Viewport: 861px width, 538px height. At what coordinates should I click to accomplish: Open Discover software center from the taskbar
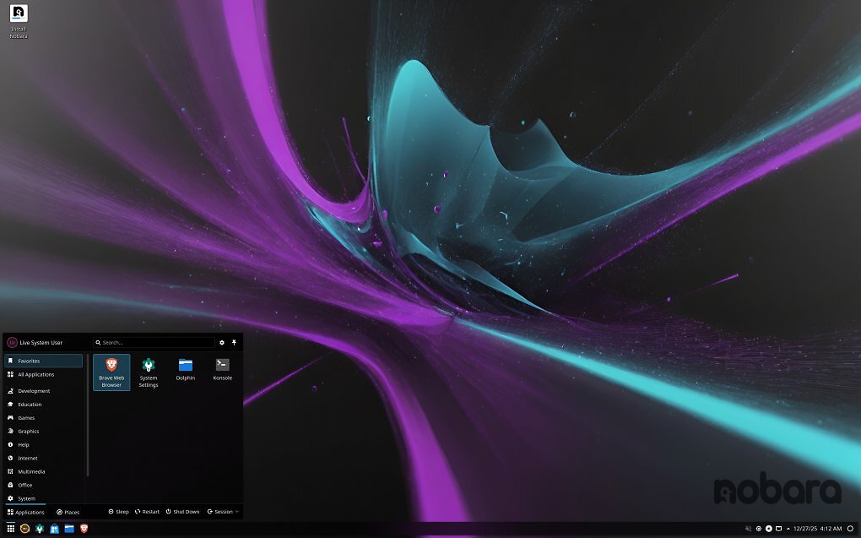click(54, 528)
